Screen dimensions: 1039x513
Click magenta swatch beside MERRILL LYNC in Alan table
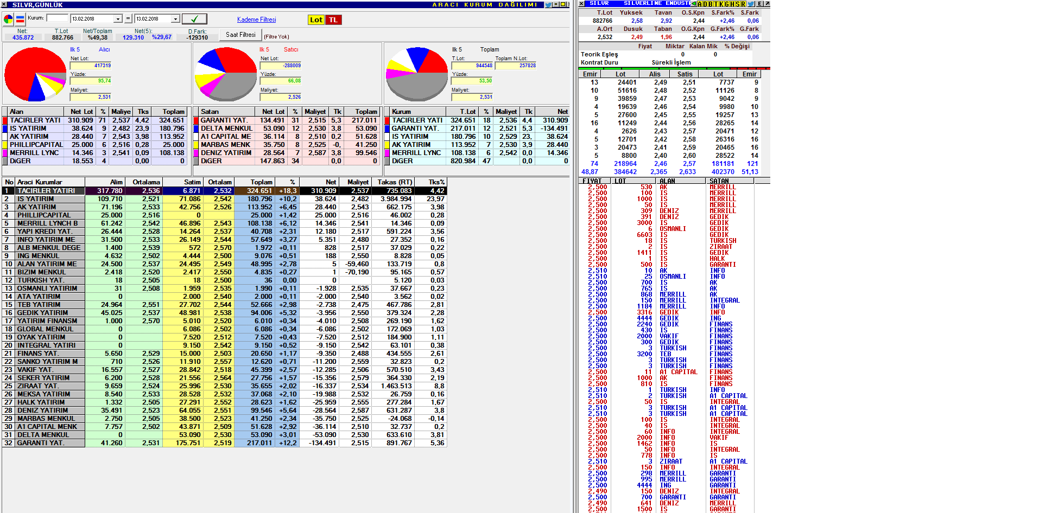(x=5, y=153)
